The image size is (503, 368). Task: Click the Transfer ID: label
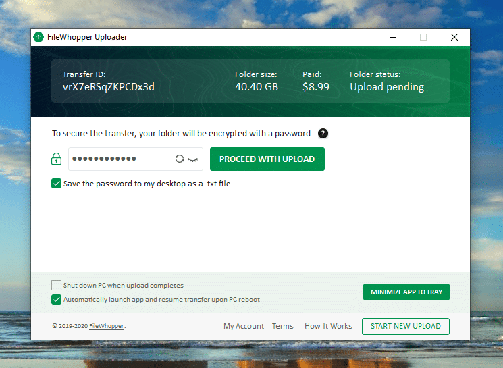84,74
